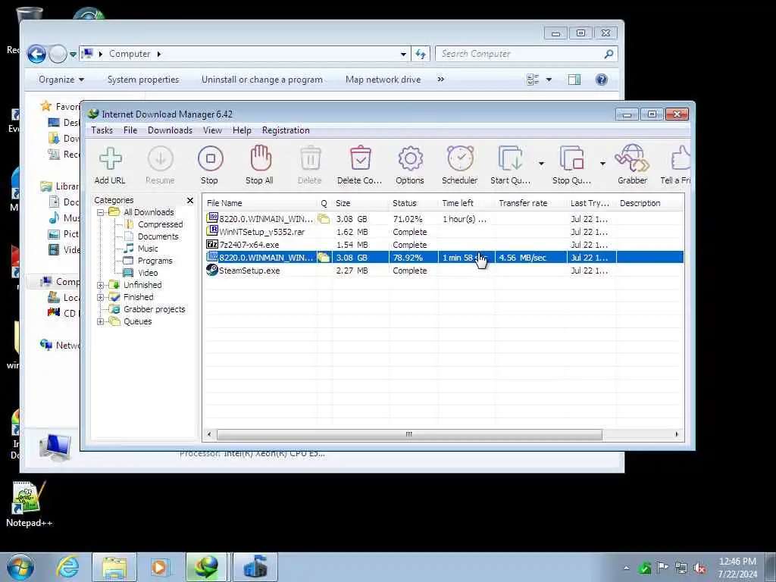Click Uninstall or change a program in Explorer
The width and height of the screenshot is (776, 582).
261,80
